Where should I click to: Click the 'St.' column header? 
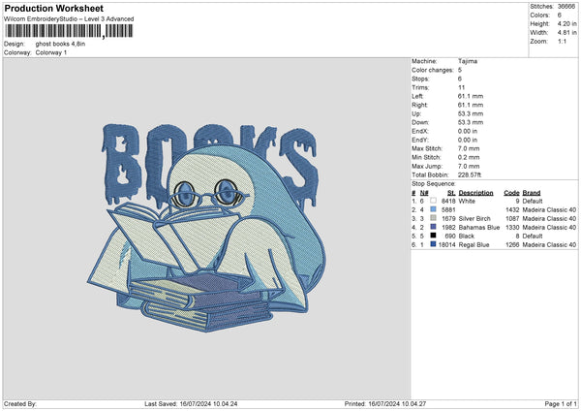point(451,193)
